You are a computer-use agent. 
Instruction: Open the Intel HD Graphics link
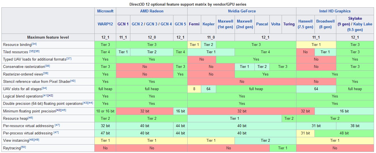point(335,11)
